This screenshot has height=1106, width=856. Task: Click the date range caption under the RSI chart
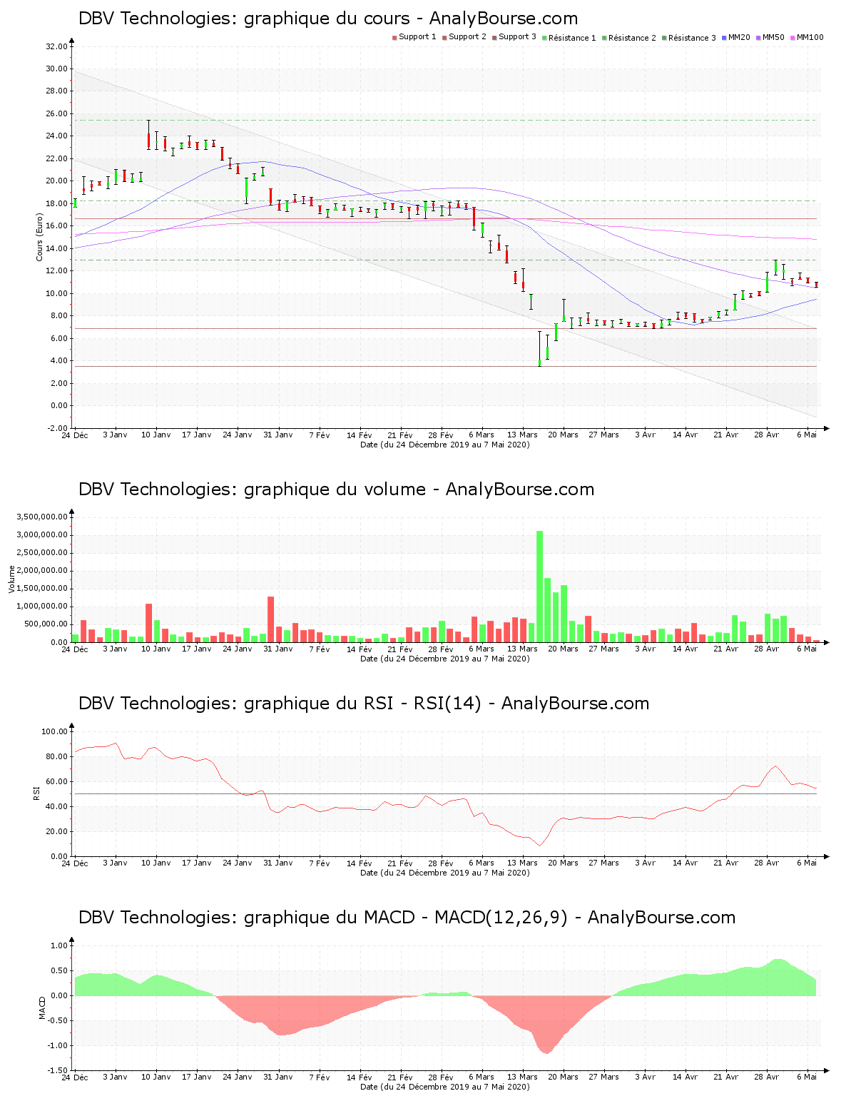(445, 873)
